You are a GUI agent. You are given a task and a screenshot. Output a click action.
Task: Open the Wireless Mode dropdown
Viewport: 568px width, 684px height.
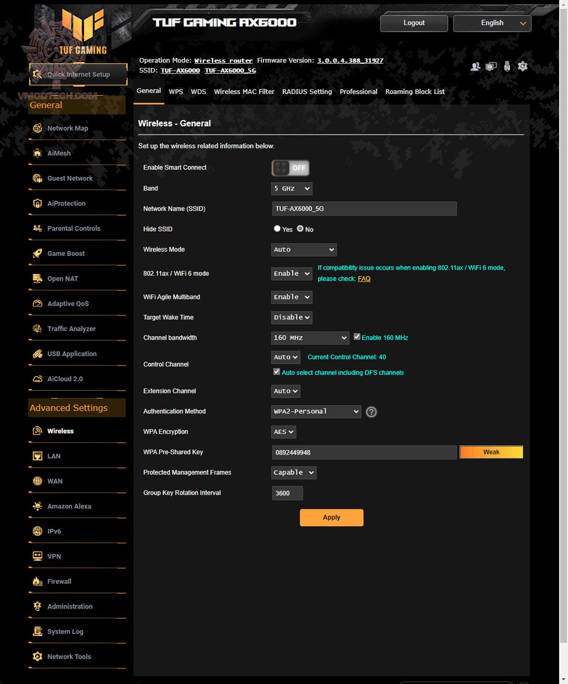coord(304,250)
